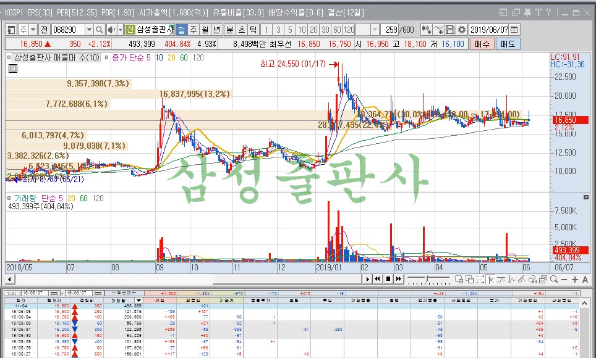Click the play replay button

368,280
